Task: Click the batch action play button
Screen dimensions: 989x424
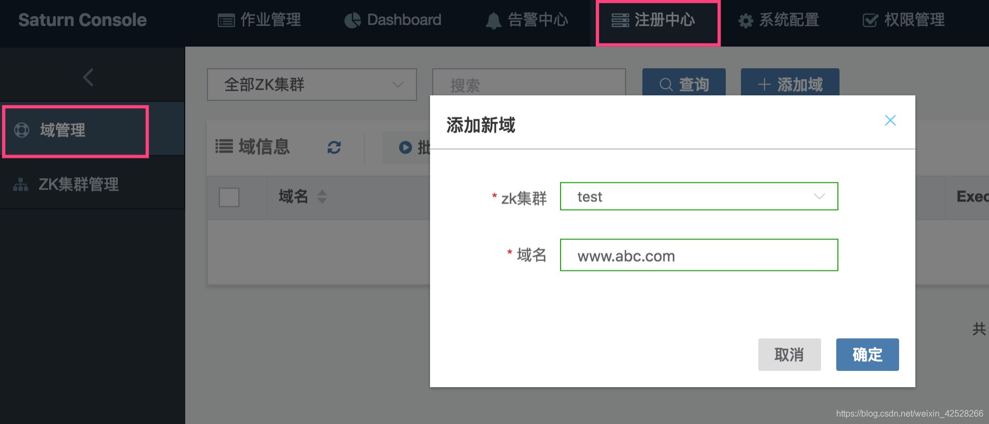Action: pyautogui.click(x=406, y=147)
